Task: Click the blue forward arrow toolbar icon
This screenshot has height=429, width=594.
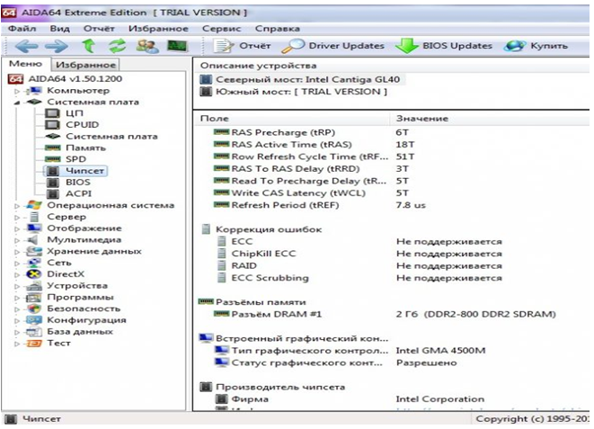Action: [x=57, y=46]
